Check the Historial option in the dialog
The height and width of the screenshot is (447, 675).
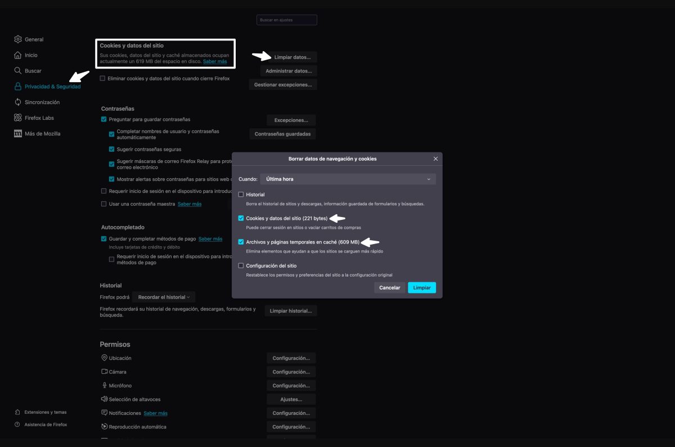(241, 194)
